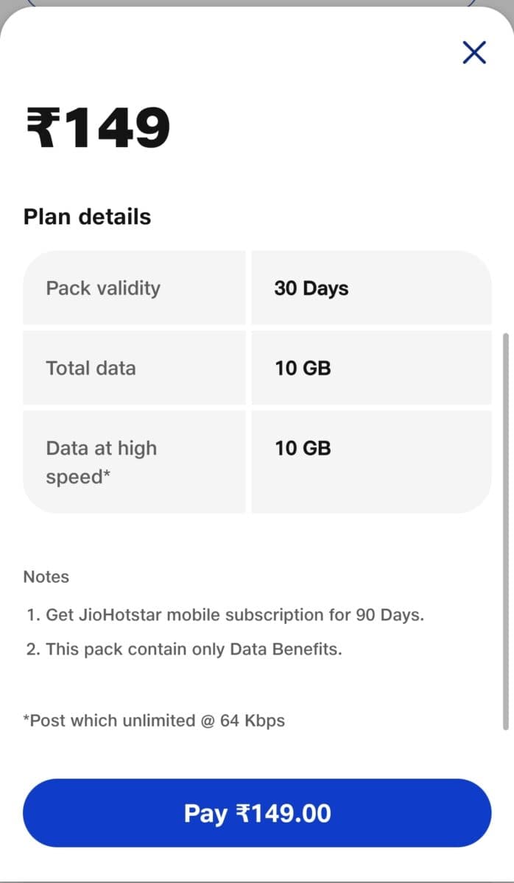514x883 pixels.
Task: Click the 64 Kbps footnote text
Action: (154, 720)
